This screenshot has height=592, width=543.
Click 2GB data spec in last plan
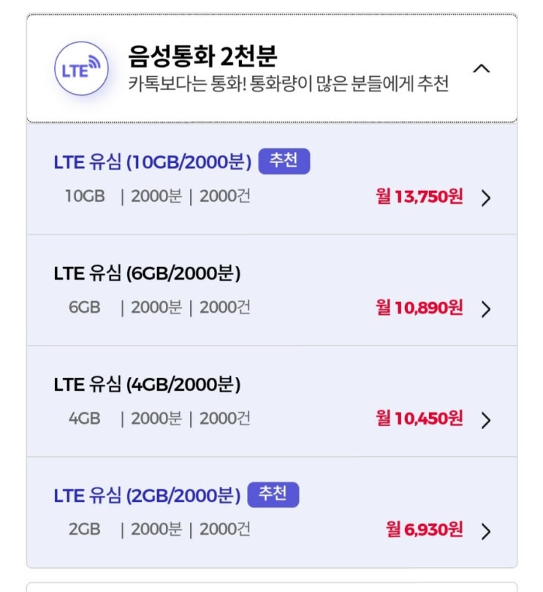point(85,530)
